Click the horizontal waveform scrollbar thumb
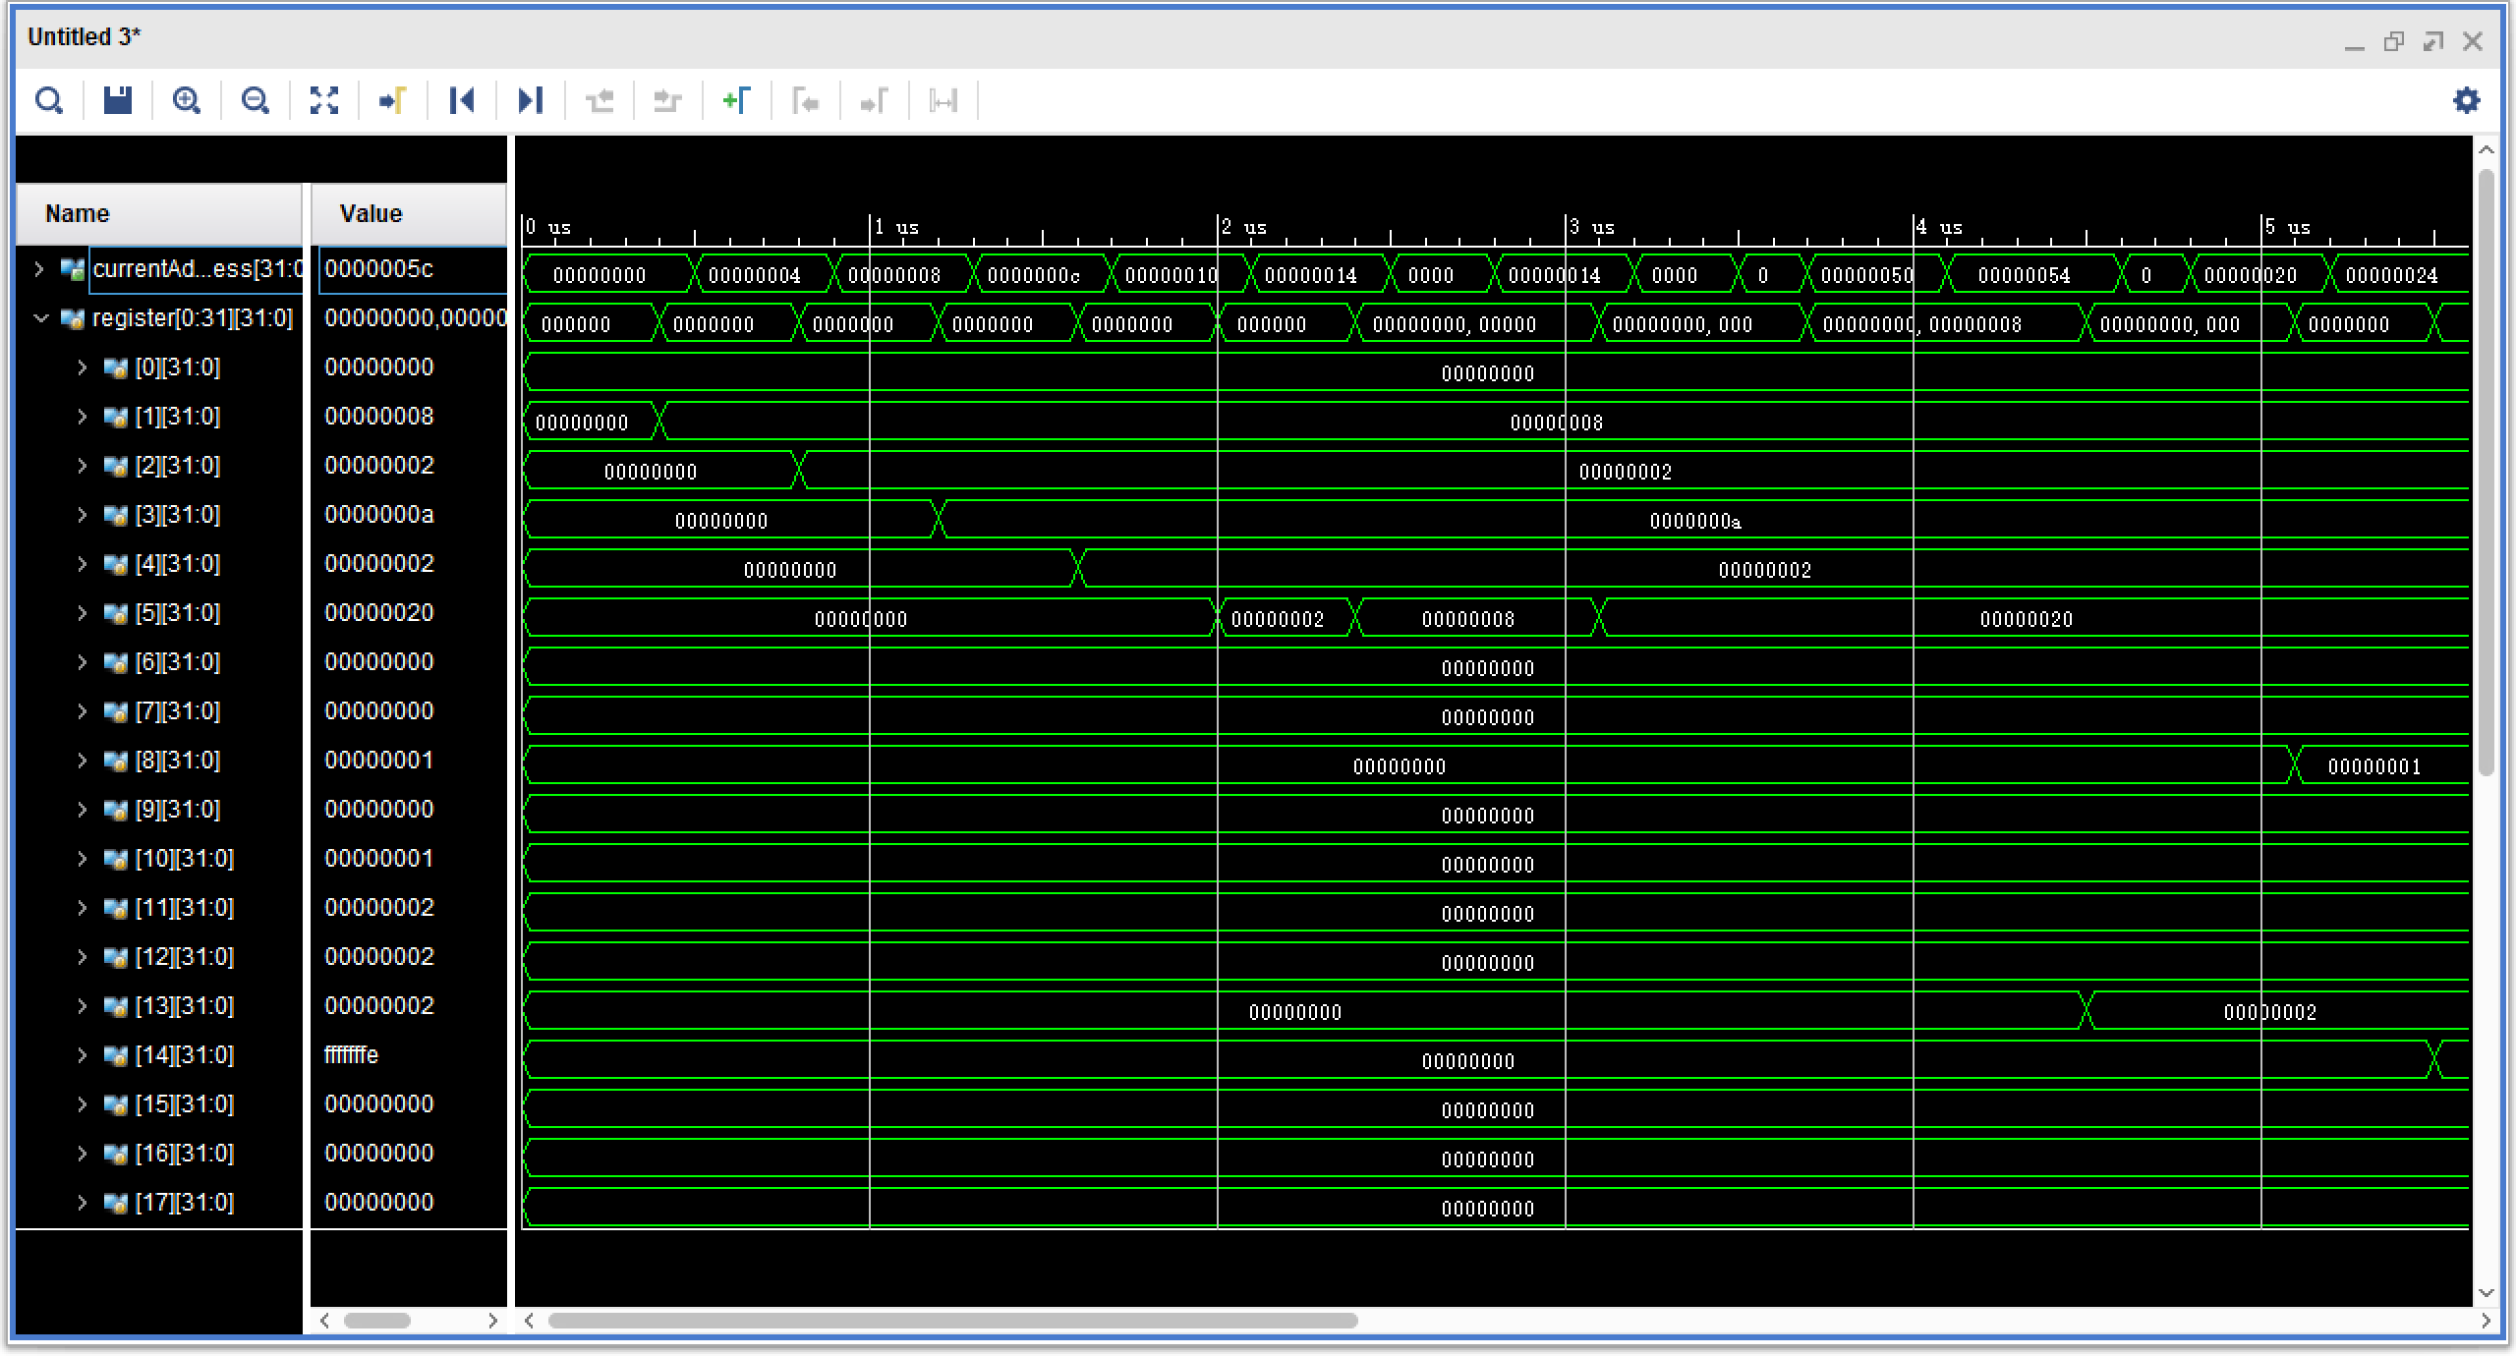The width and height of the screenshot is (2516, 1356). tap(951, 1321)
